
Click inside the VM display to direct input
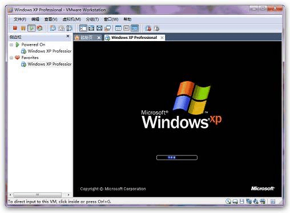(x=177, y=119)
